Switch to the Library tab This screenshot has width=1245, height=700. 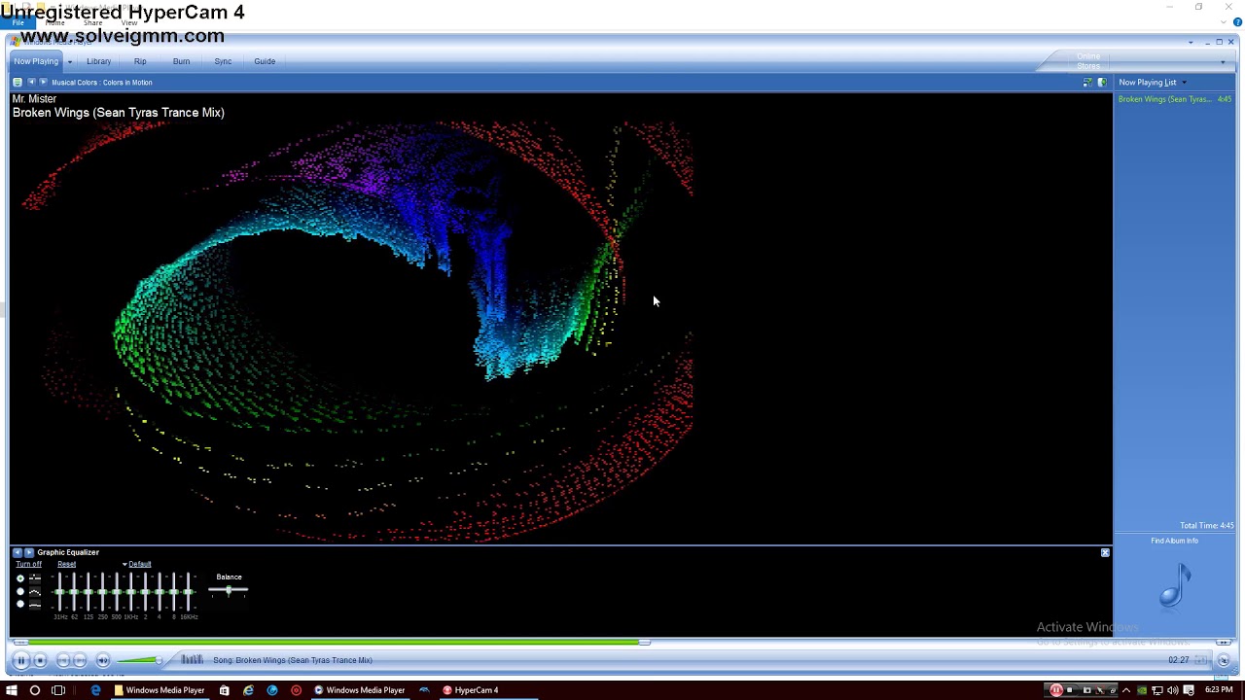98,61
